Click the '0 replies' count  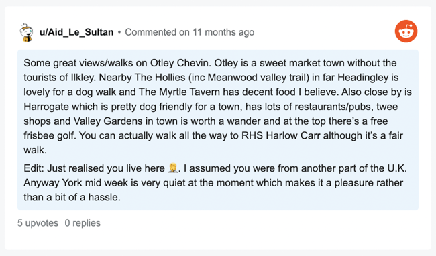point(83,223)
